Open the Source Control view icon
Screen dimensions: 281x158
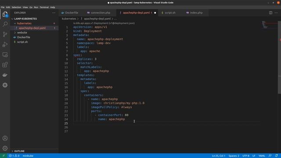5,34
